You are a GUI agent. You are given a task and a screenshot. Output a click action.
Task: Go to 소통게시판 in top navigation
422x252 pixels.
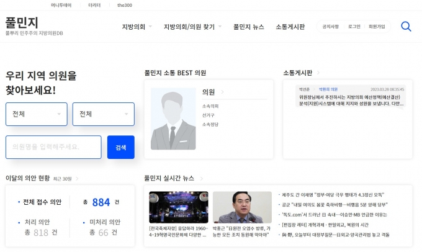290,27
